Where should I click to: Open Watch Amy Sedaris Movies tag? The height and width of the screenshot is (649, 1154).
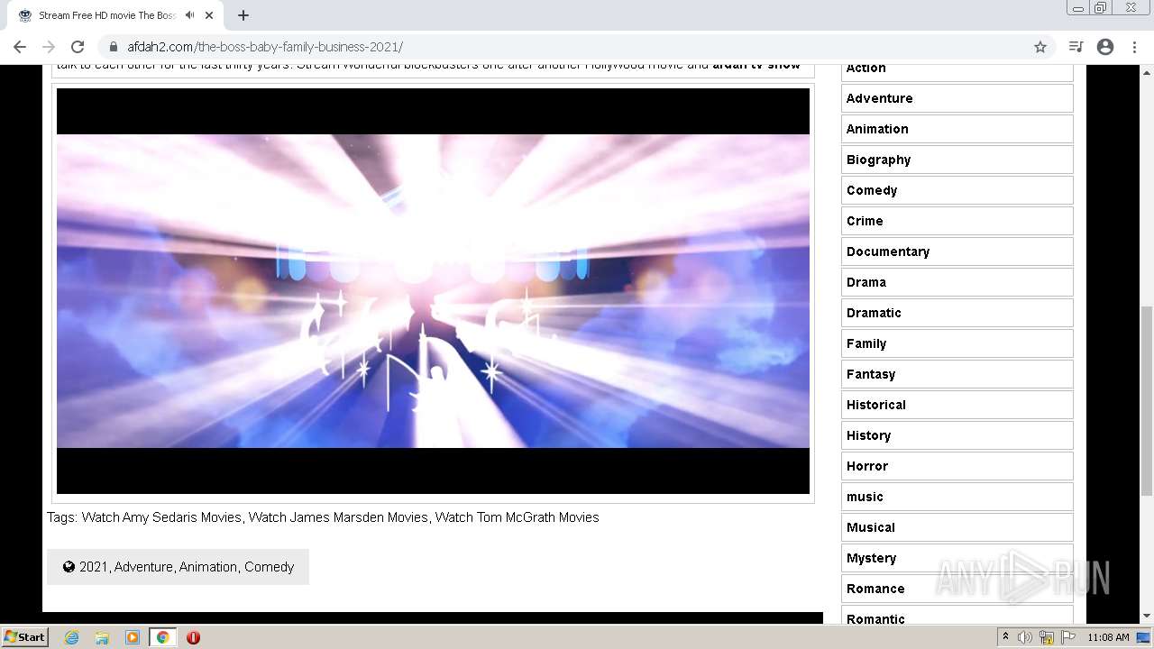(x=161, y=517)
